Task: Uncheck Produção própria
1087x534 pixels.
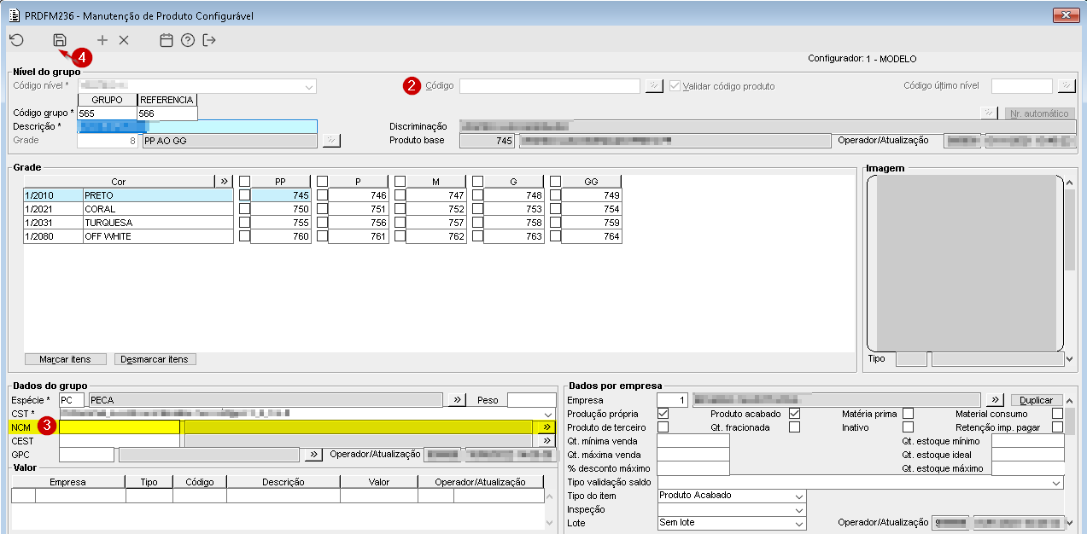Action: coord(663,414)
